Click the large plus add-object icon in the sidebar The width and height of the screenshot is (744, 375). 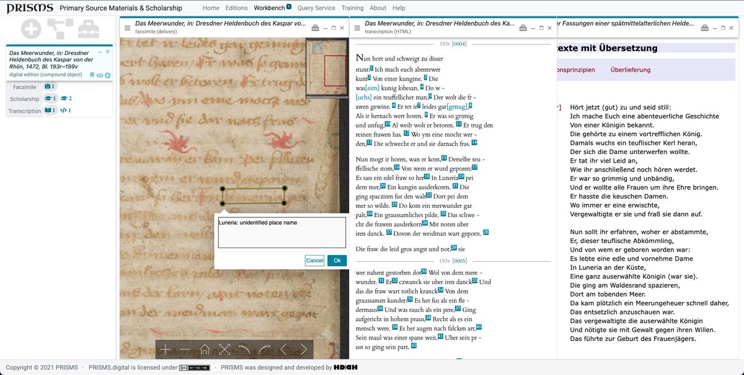pyautogui.click(x=31, y=29)
